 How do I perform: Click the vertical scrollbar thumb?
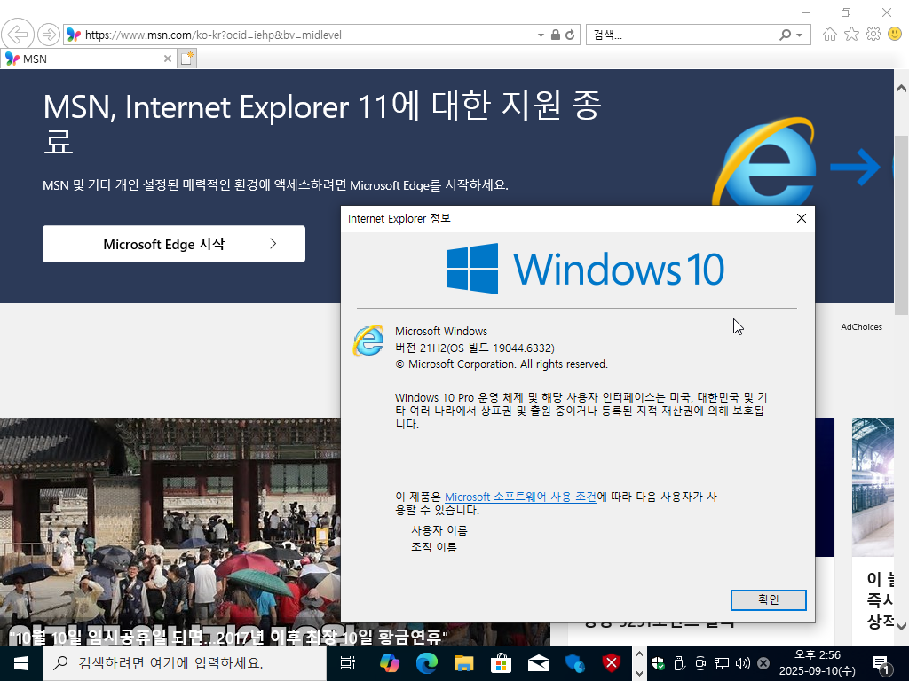click(902, 224)
